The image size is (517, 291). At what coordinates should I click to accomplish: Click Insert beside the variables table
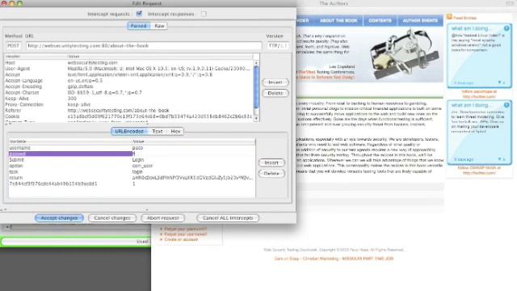click(271, 162)
